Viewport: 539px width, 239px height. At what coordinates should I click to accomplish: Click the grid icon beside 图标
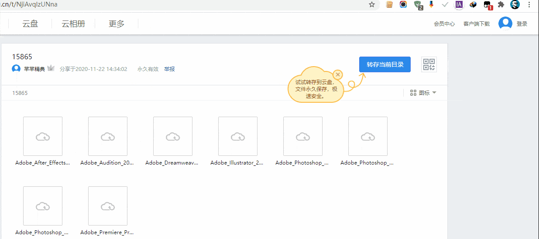pos(413,93)
